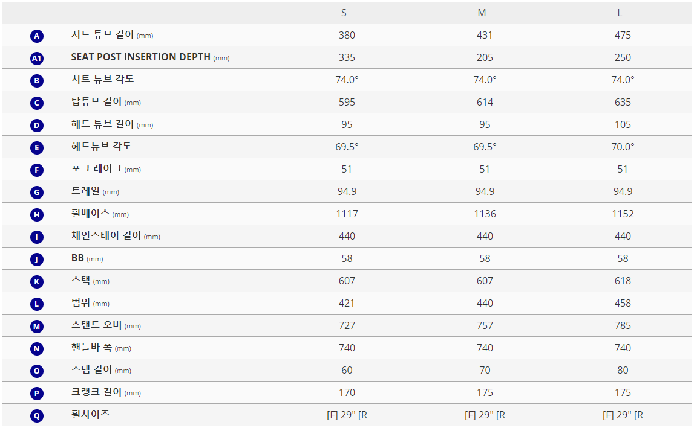
Task: Click the blue A badge icon
Action: tap(37, 36)
